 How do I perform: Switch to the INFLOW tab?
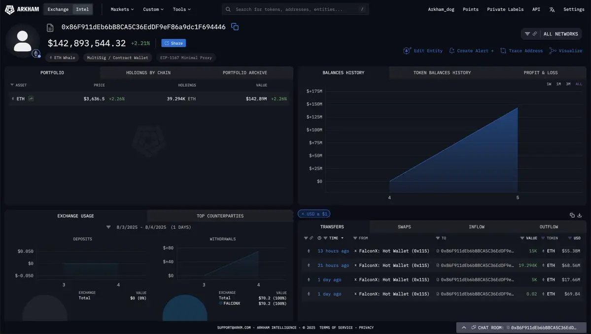477,227
